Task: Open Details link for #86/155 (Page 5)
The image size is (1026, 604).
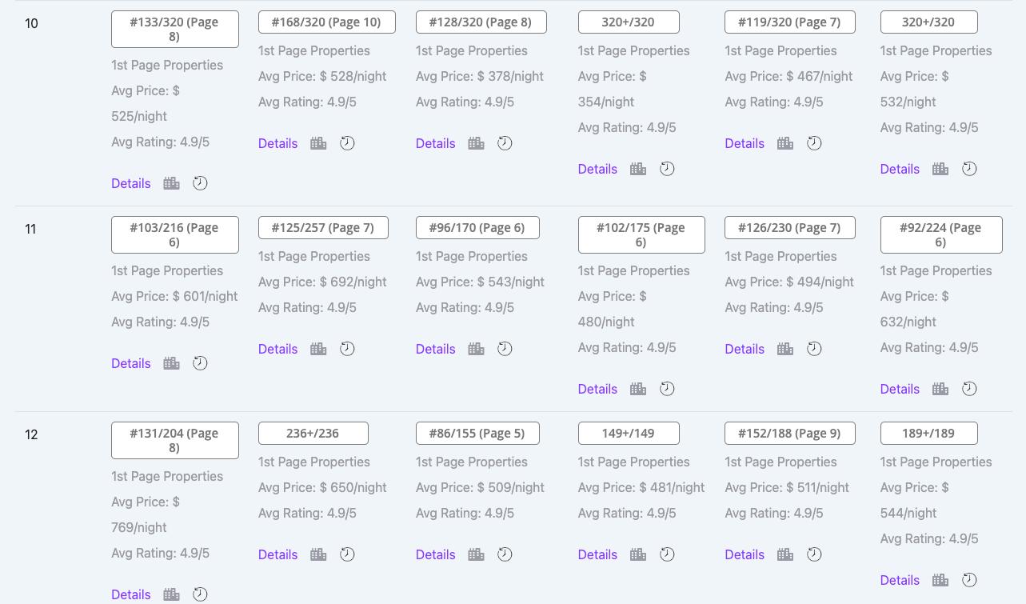Action: coord(435,554)
